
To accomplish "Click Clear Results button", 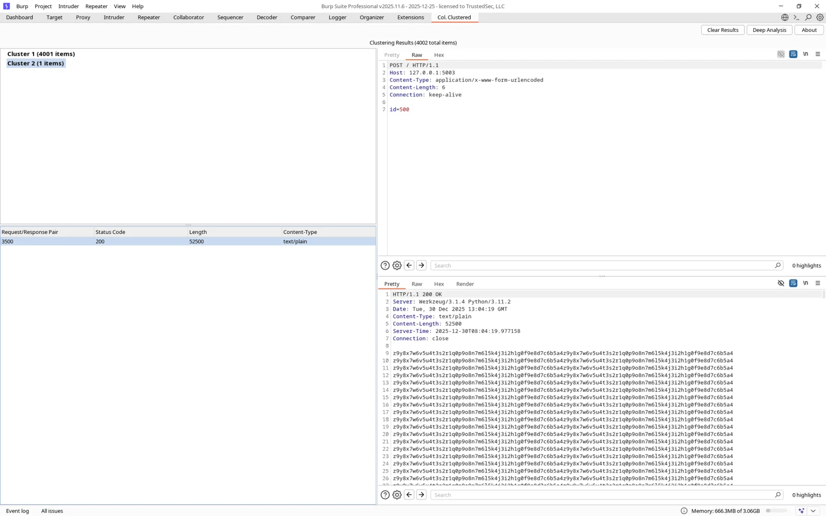I will coord(723,30).
